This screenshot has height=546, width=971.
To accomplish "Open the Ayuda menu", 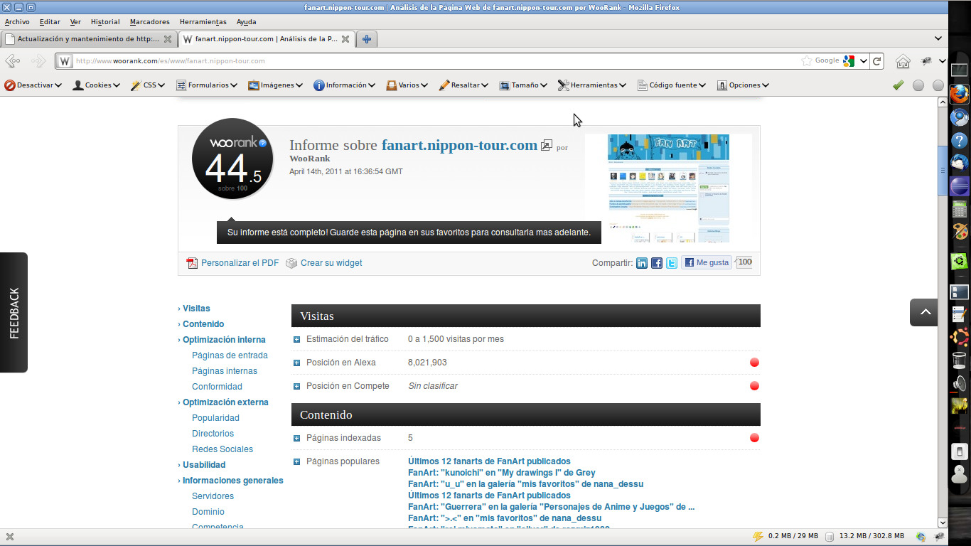I will pyautogui.click(x=246, y=22).
